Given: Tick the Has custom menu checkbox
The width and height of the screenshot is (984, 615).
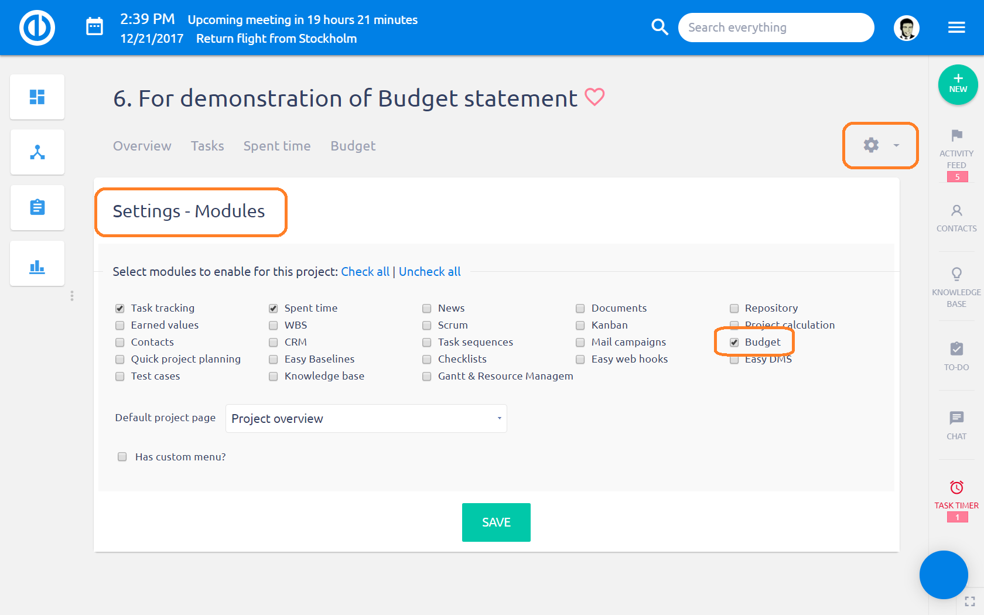Looking at the screenshot, I should pos(122,457).
